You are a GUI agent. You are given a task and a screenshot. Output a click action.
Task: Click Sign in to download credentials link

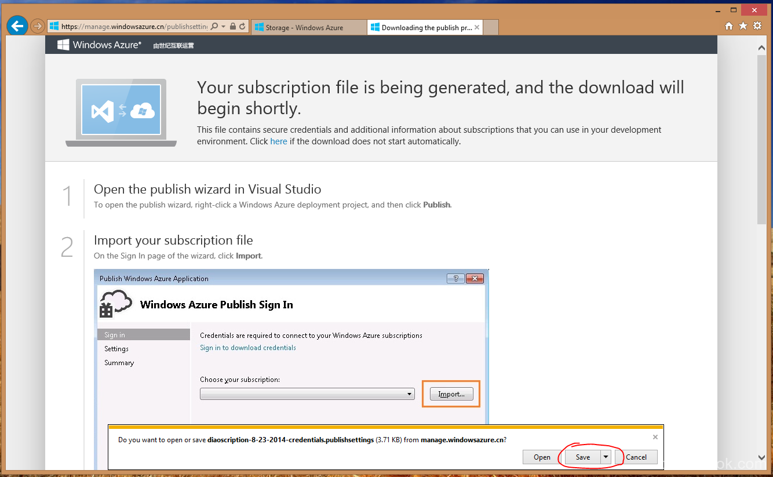248,348
